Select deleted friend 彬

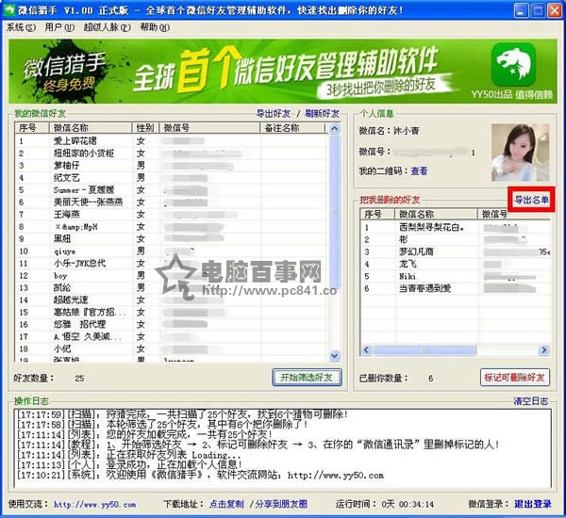click(x=456, y=240)
